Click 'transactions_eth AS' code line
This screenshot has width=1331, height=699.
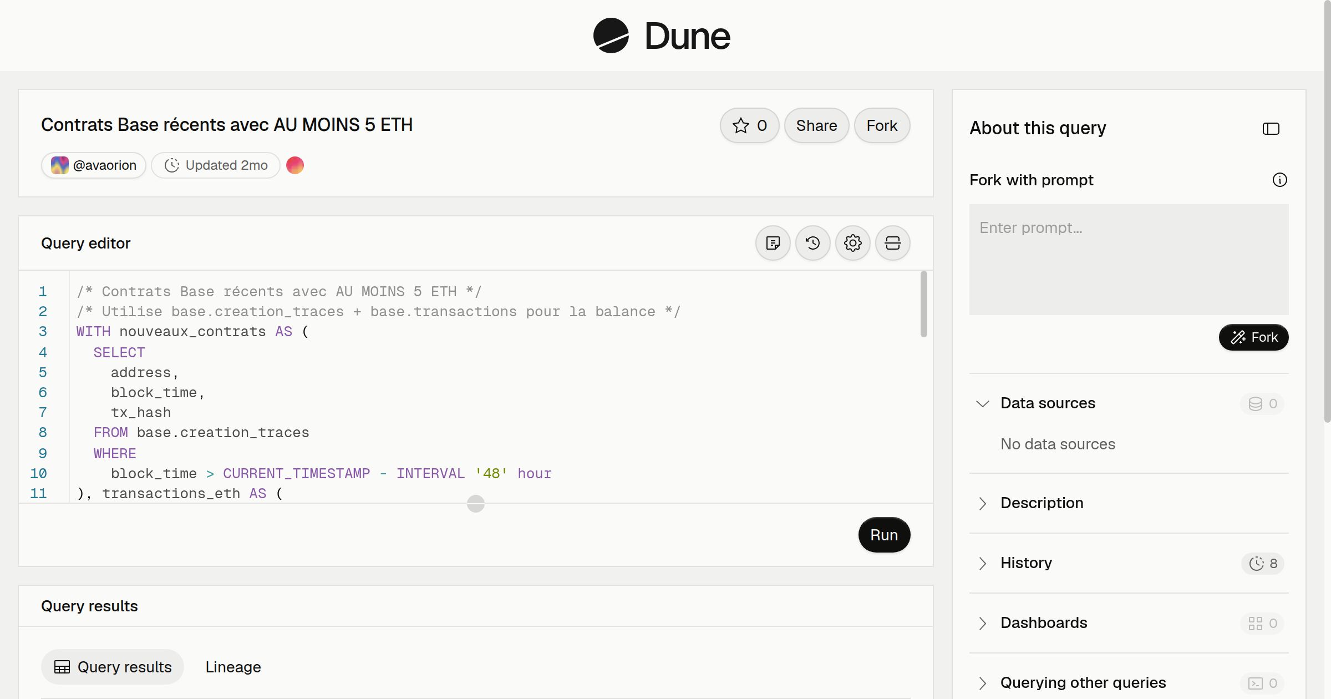point(180,494)
